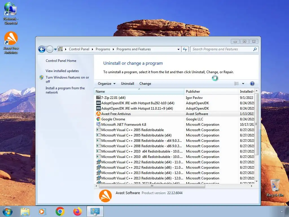The width and height of the screenshot is (289, 217).
Task: Select Visual C++ 2005 Redistributable row
Action: 174,130
